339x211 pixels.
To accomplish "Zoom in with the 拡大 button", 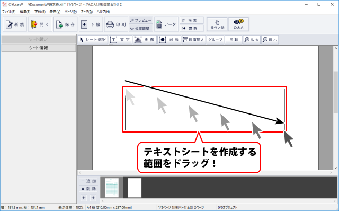I will pos(252,40).
